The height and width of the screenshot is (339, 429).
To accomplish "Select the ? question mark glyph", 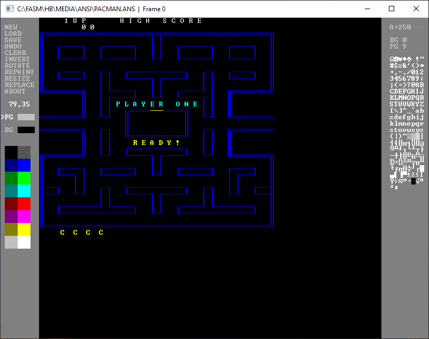I will 409,84.
